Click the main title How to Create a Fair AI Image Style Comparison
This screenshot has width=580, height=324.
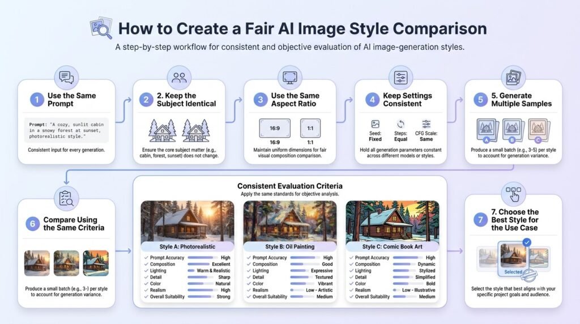[302, 29]
